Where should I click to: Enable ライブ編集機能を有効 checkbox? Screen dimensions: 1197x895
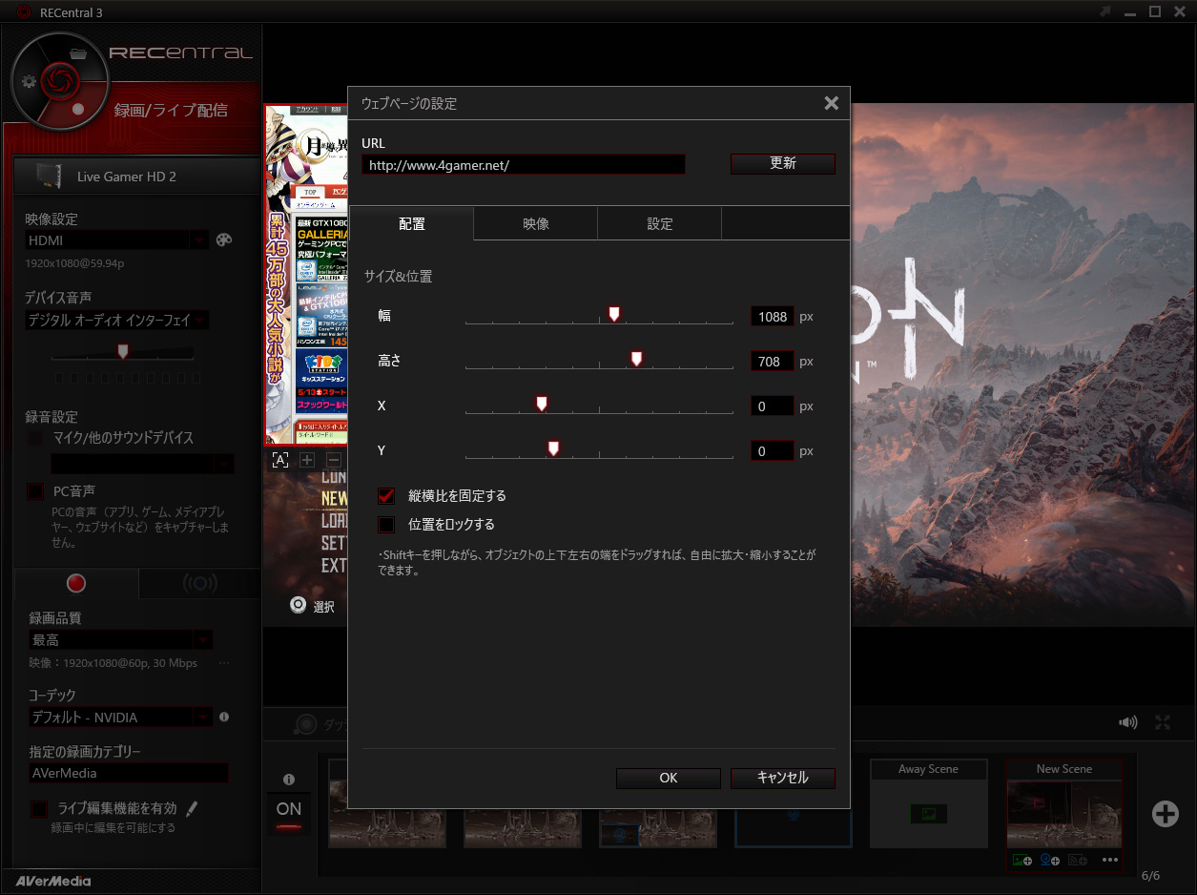coord(39,809)
